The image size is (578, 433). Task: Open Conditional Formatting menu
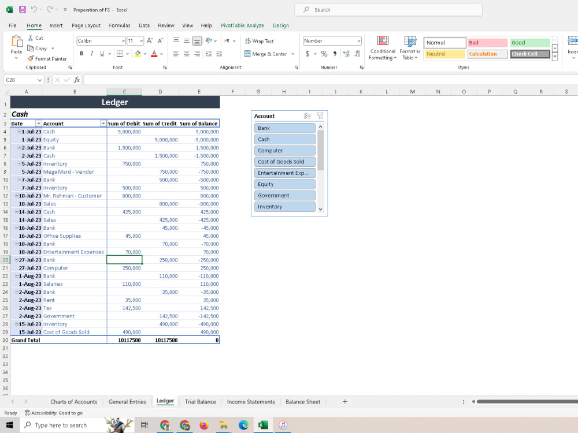[x=383, y=48]
